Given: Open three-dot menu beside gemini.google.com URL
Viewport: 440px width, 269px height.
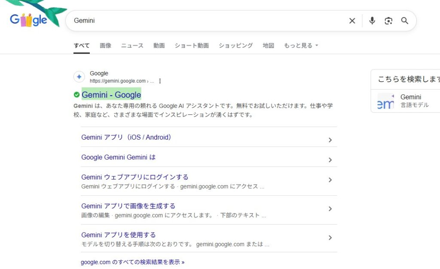Looking at the screenshot, I should 160,81.
